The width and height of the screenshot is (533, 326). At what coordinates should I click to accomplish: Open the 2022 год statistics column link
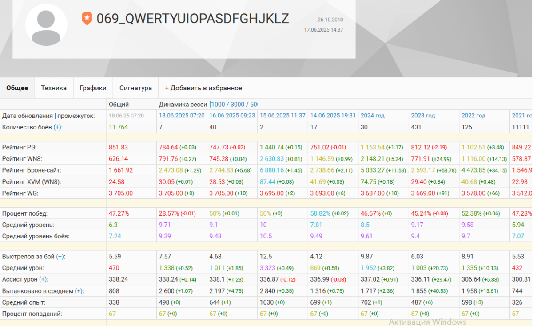tap(473, 116)
